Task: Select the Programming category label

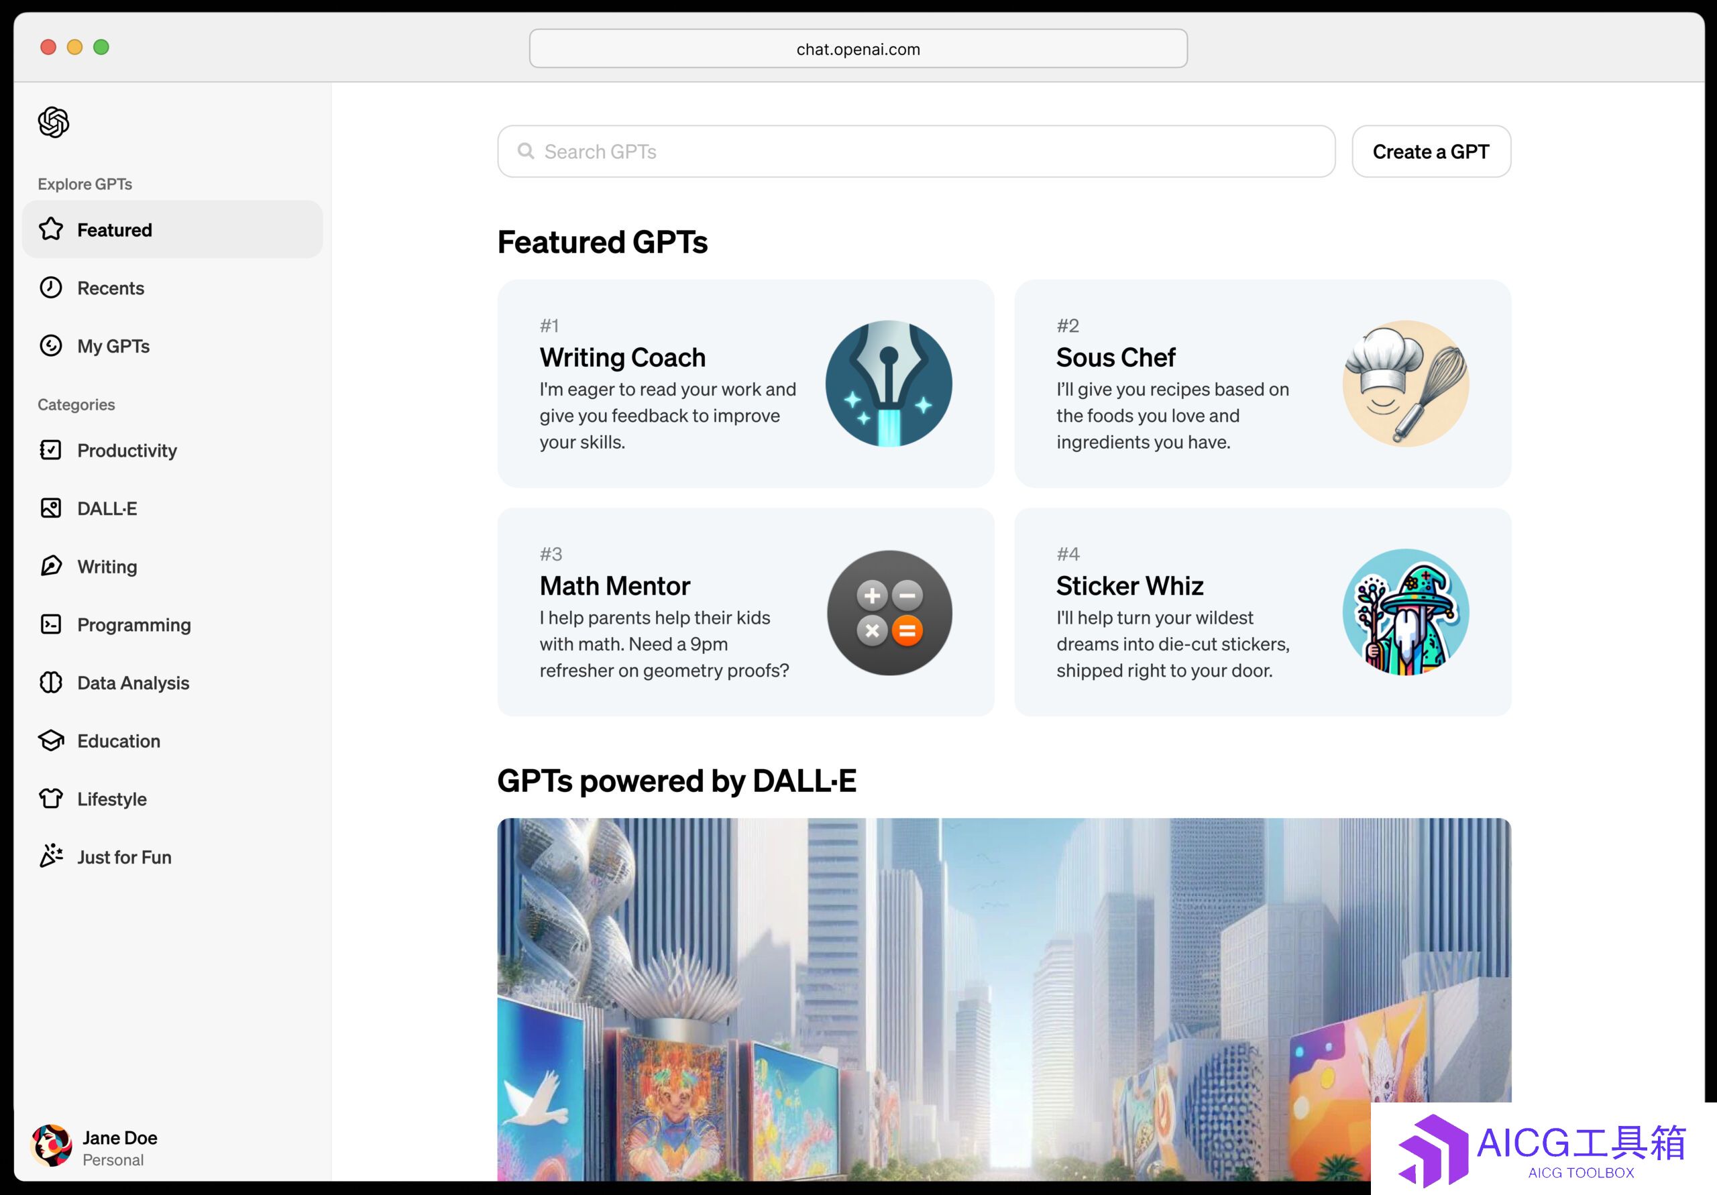Action: pos(134,625)
